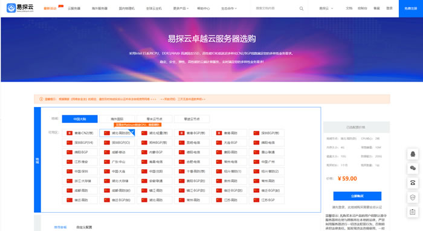This screenshot has width=423, height=231.
Task: Click the Hong Kong flag beside 香港-CN2(荐)
Action: point(69,133)
